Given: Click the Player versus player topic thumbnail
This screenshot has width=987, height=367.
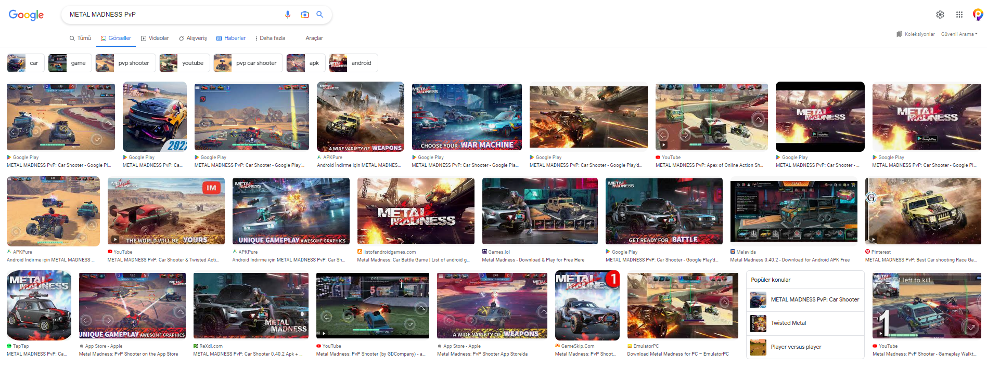Looking at the screenshot, I should [758, 347].
